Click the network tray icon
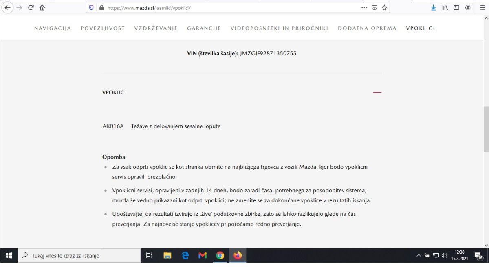Viewport: 489px width, 274px height. [436, 256]
